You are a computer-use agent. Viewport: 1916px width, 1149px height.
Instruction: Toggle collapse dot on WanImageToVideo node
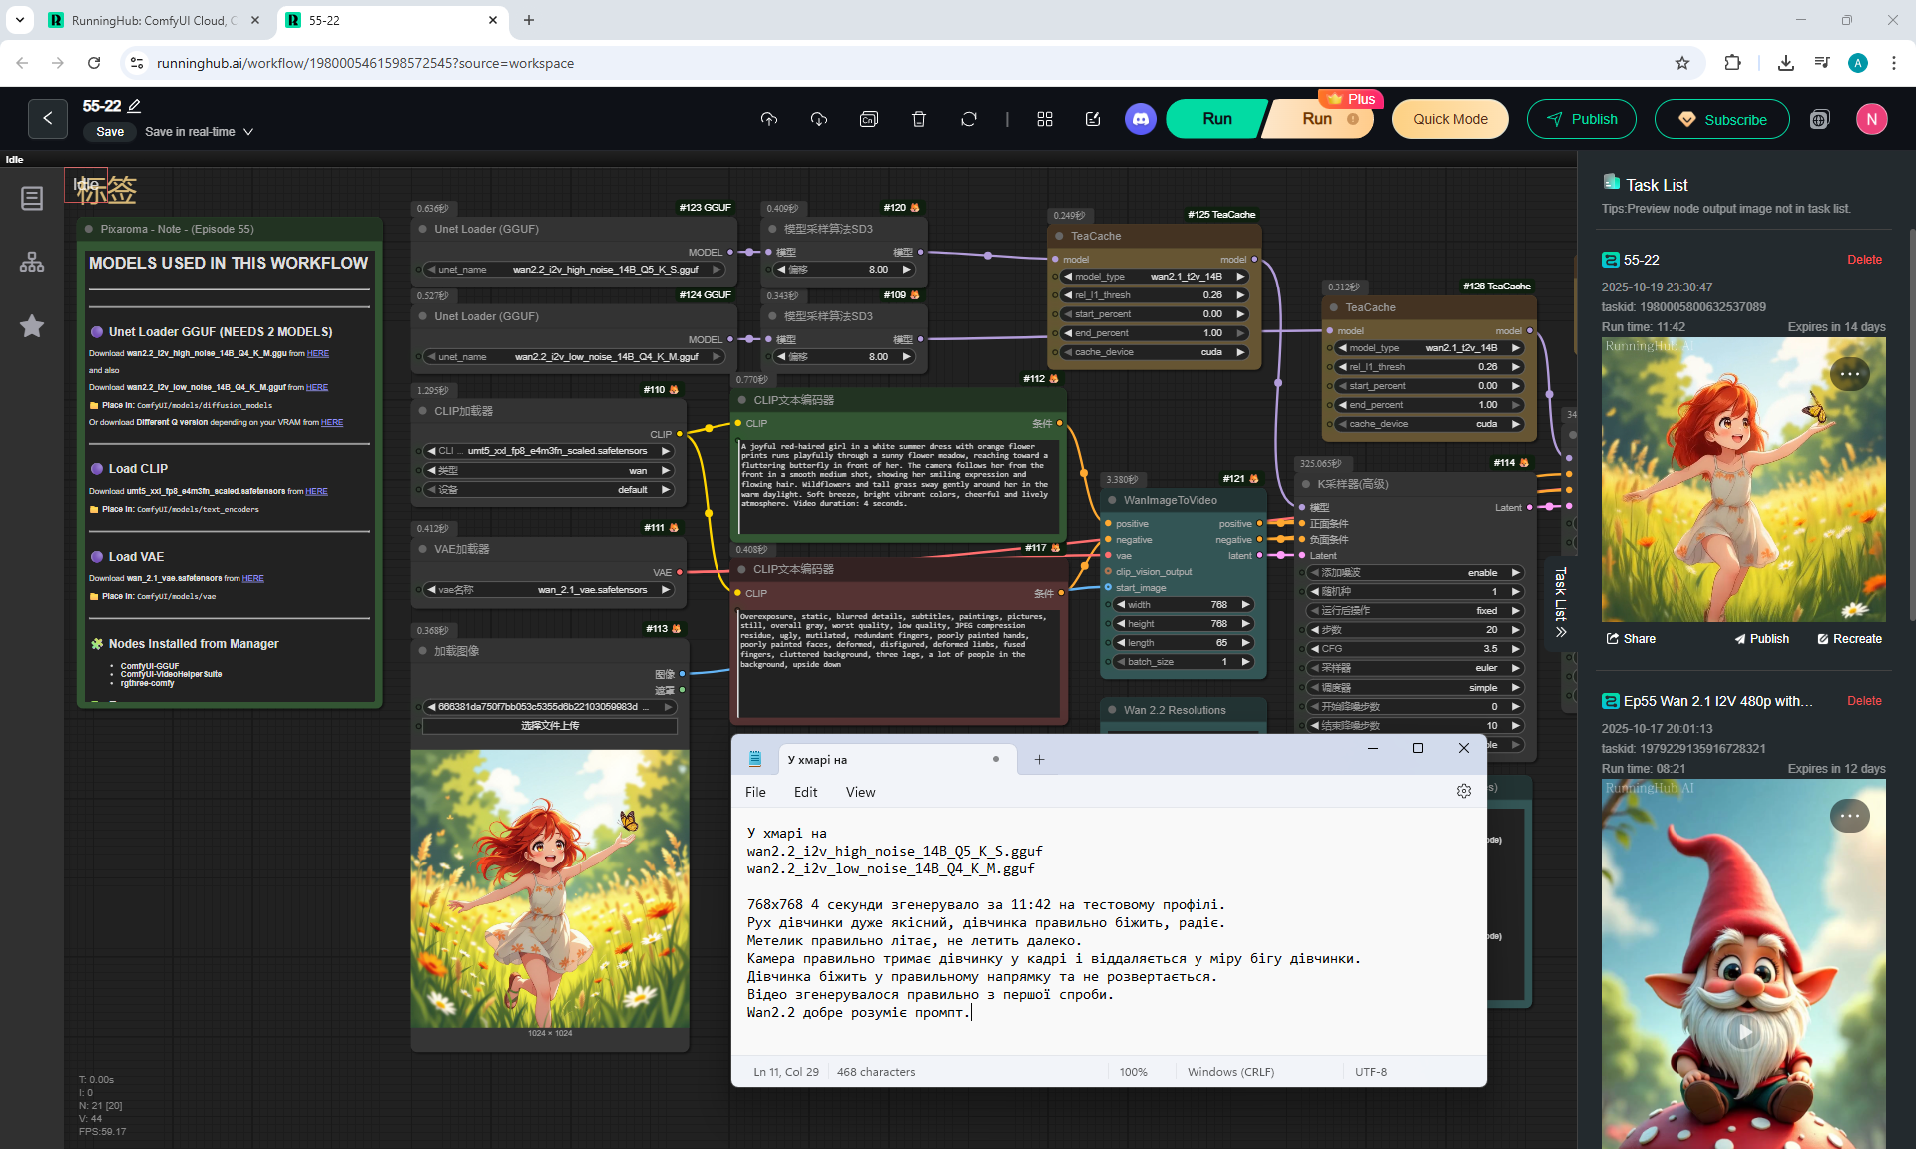[1111, 500]
